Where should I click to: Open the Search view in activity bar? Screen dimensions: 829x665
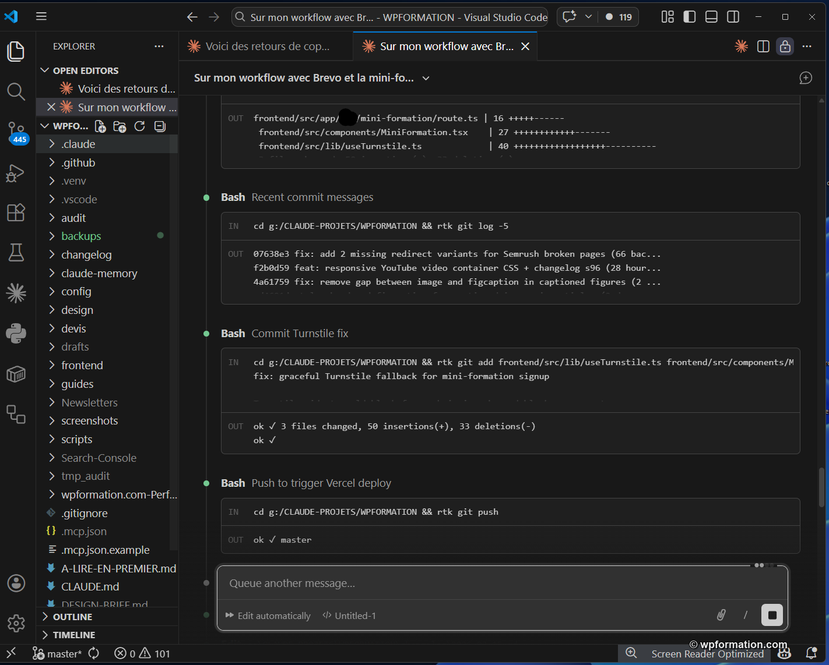[16, 91]
